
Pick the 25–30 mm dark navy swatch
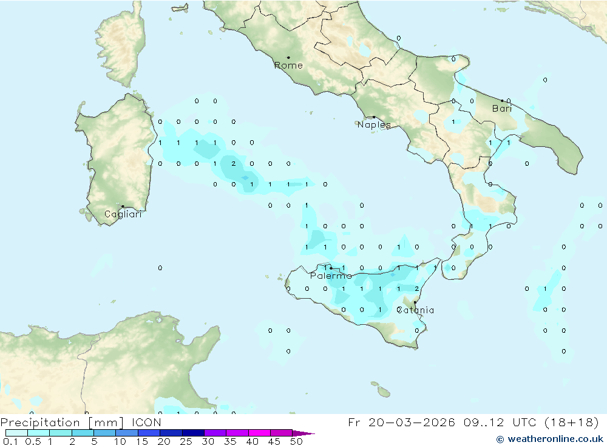[x=193, y=433]
